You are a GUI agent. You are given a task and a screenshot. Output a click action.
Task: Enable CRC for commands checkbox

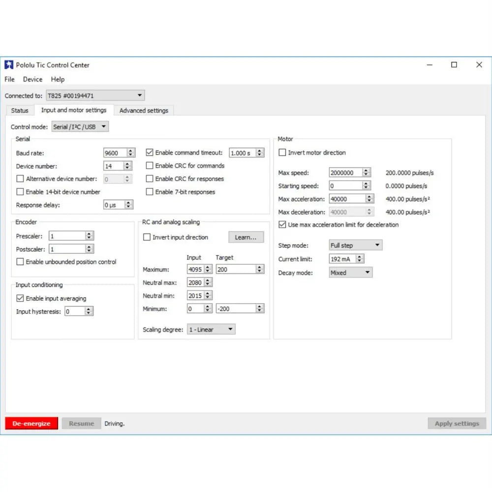150,166
